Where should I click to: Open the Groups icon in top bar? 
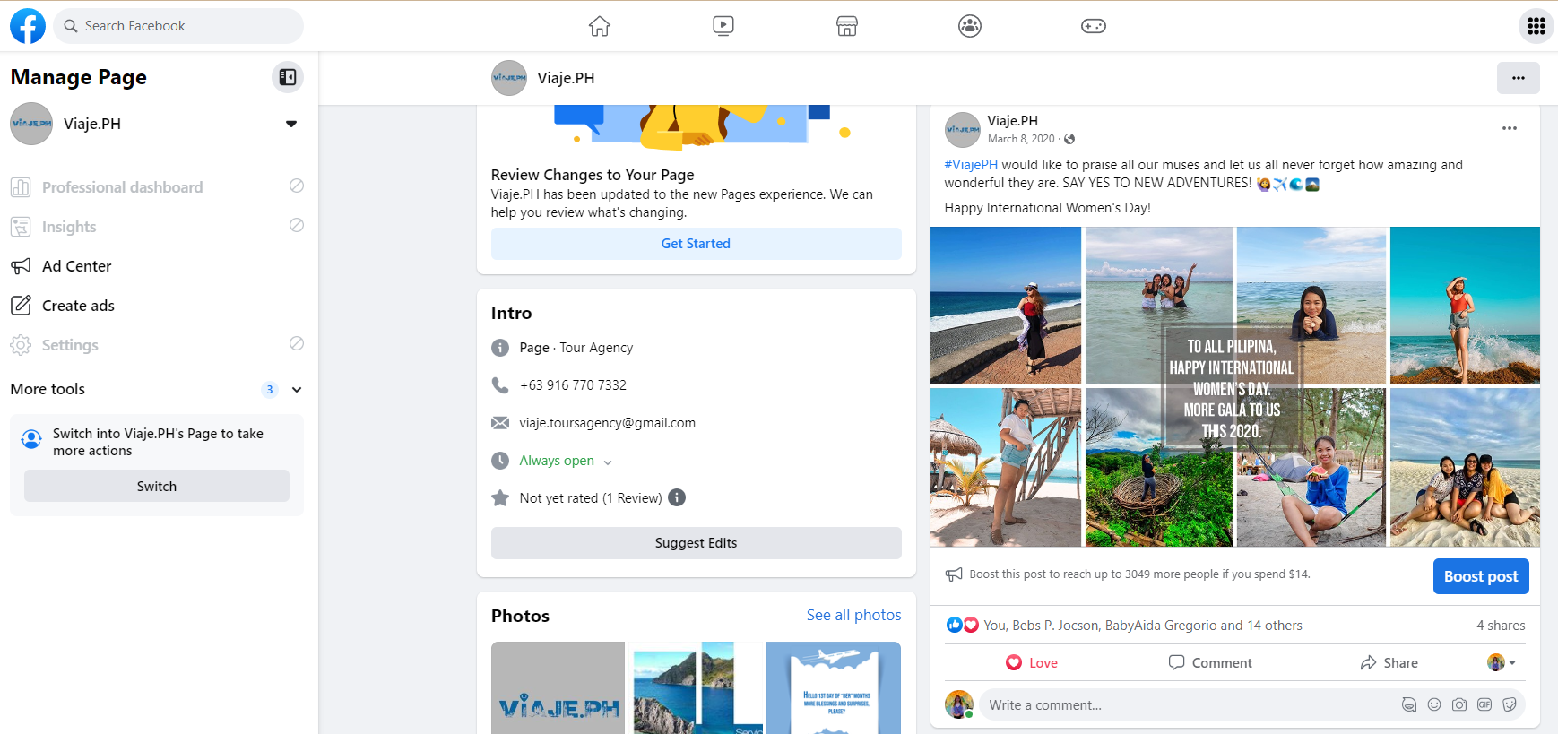click(970, 26)
